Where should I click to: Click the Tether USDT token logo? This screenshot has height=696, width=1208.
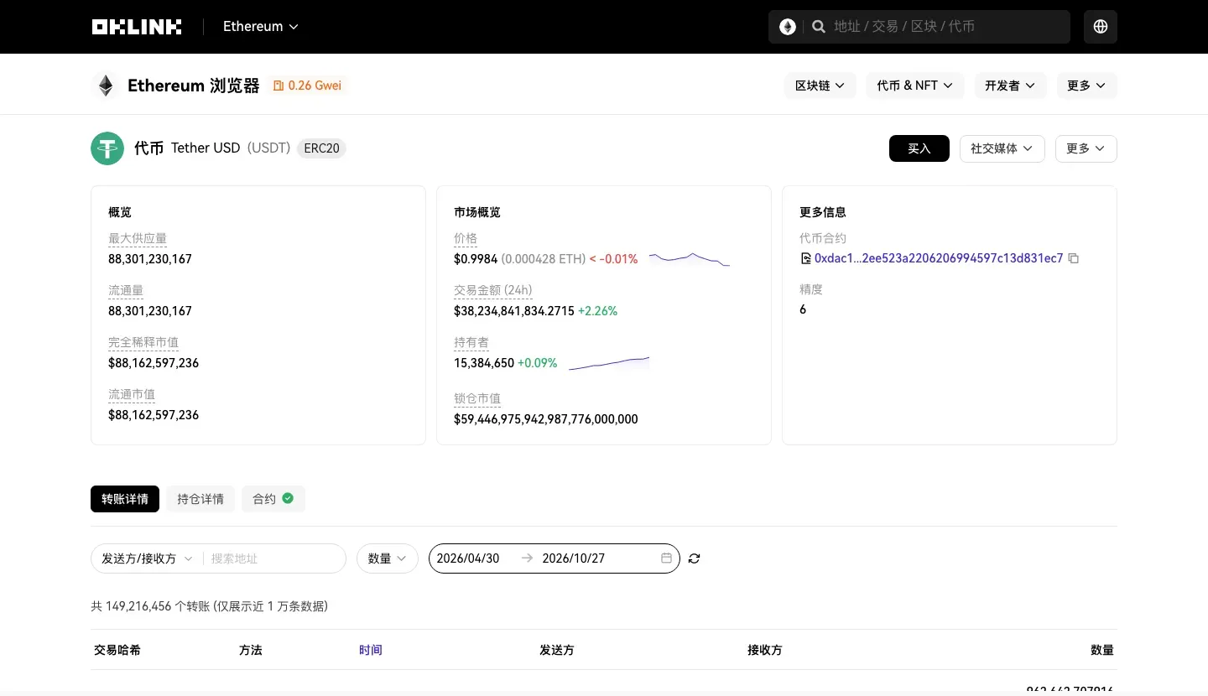[107, 148]
